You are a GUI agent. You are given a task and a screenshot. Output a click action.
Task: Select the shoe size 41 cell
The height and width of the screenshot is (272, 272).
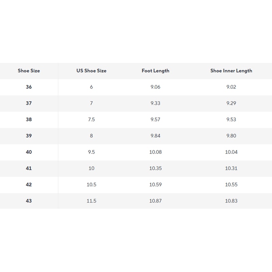click(x=29, y=168)
